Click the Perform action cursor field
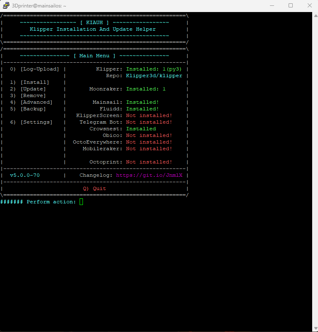Image resolution: width=318 pixels, height=332 pixels. [x=81, y=202]
